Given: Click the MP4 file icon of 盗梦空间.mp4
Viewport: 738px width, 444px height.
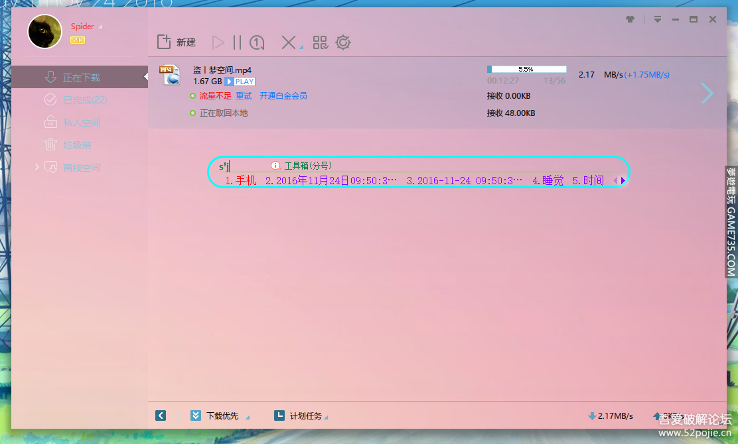Looking at the screenshot, I should pyautogui.click(x=170, y=75).
